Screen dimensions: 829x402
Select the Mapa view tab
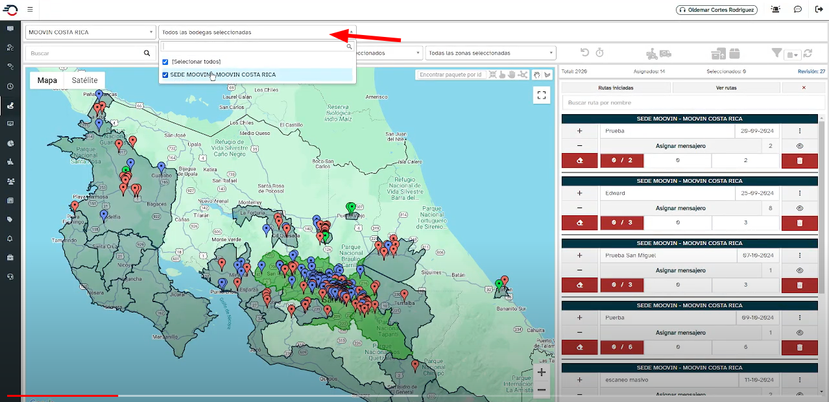[47, 80]
